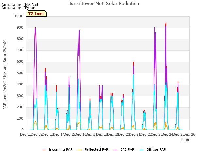Click the Dec 12 orange Reflected PAR hump

(35, 122)
